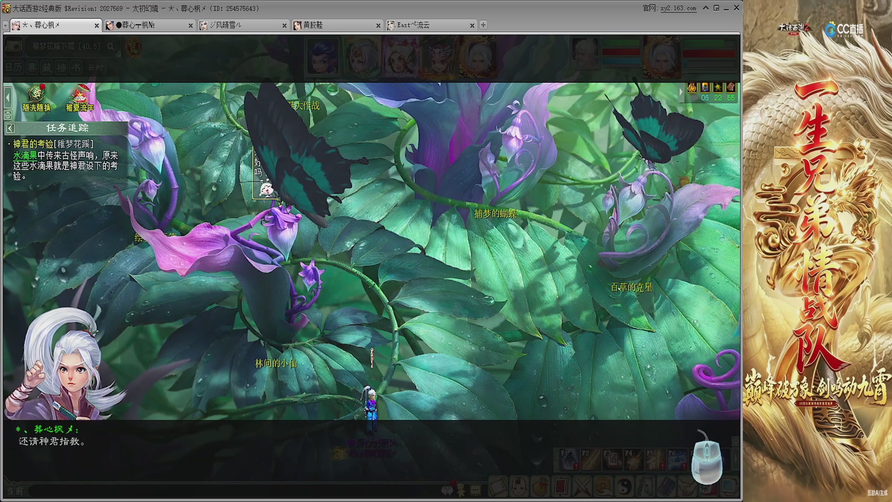Click the player's green health bar
Viewport: 892px width, 502px height.
tap(709, 43)
